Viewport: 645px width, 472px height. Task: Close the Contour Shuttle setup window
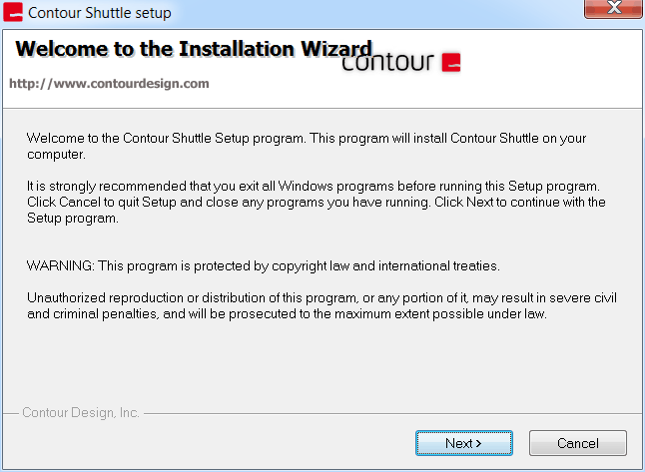click(612, 8)
